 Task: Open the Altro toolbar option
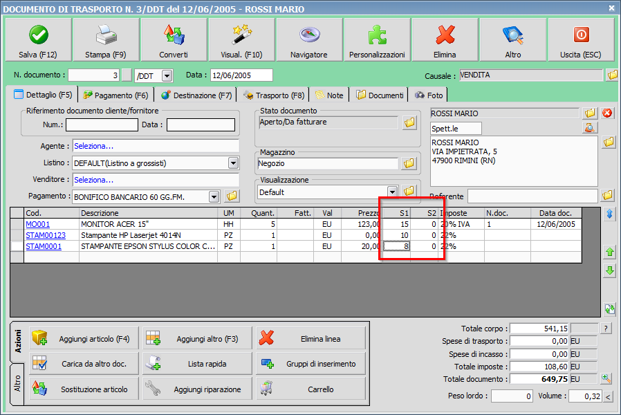[513, 39]
